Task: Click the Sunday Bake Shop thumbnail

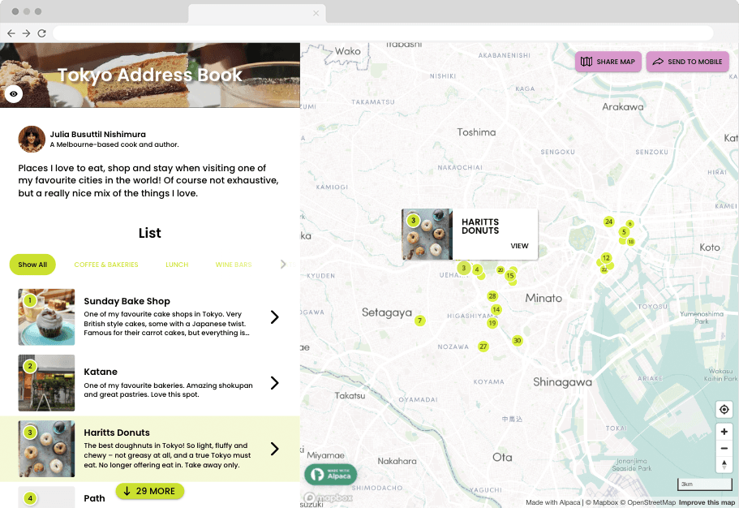Action: tap(47, 317)
